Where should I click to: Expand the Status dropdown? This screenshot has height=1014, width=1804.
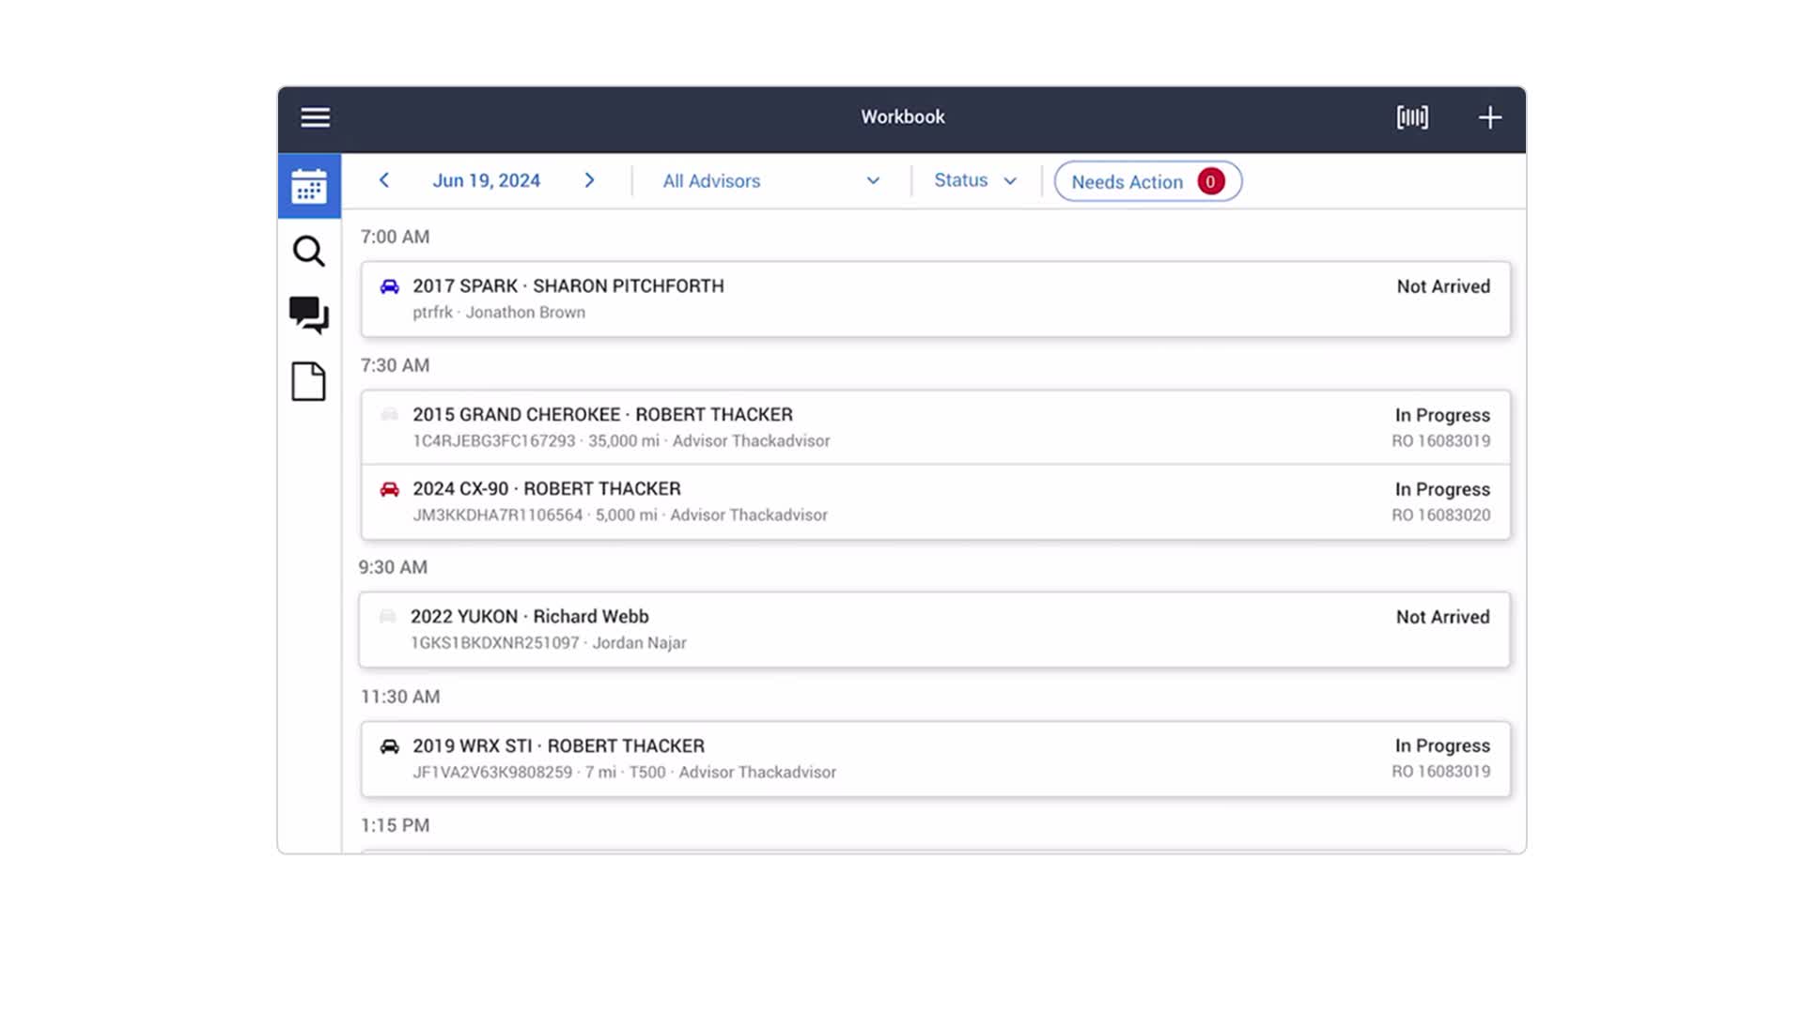click(974, 180)
